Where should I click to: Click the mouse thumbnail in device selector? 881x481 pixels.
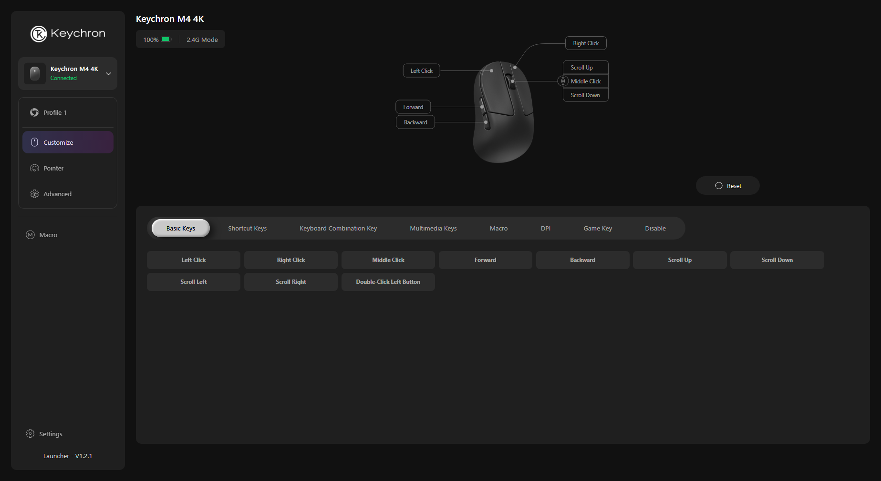[35, 74]
